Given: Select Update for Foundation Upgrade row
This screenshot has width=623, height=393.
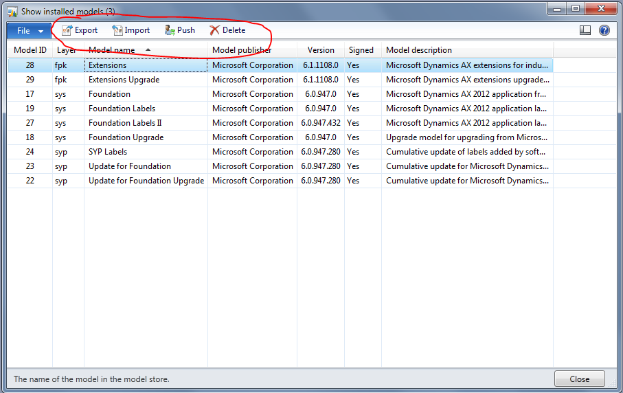Looking at the screenshot, I should (x=280, y=181).
